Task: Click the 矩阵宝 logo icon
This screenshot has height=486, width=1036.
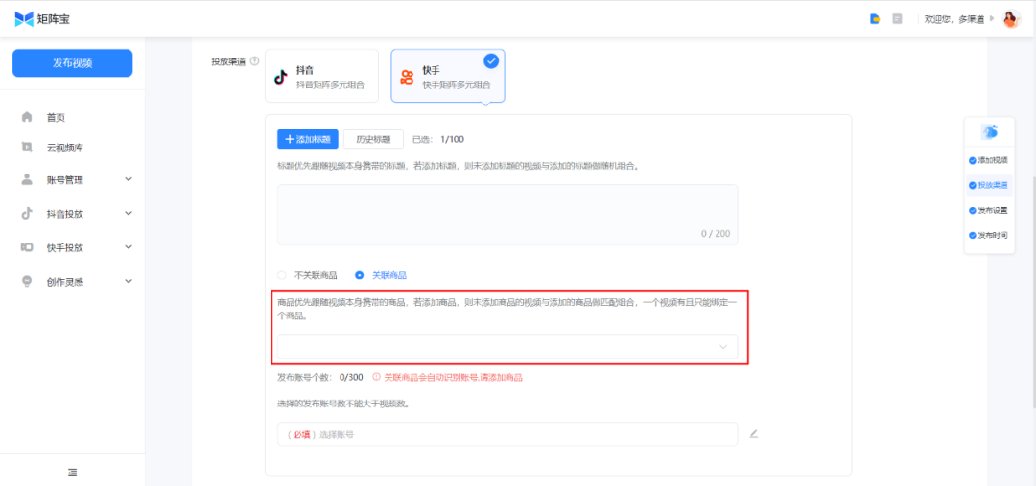Action: [x=24, y=19]
